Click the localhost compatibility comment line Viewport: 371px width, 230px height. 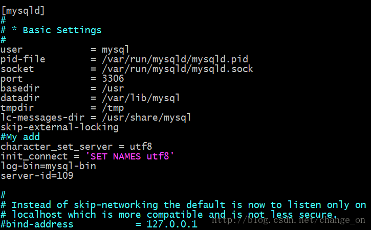click(169, 215)
